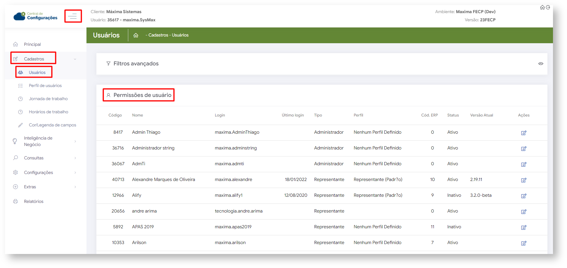Click edit icon for Alify row
Screen dimensions: 567x268
point(523,196)
